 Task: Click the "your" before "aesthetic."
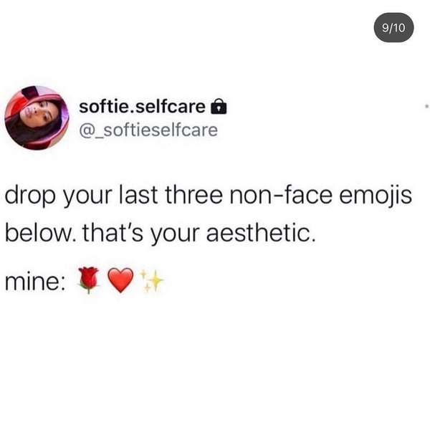coord(174,236)
